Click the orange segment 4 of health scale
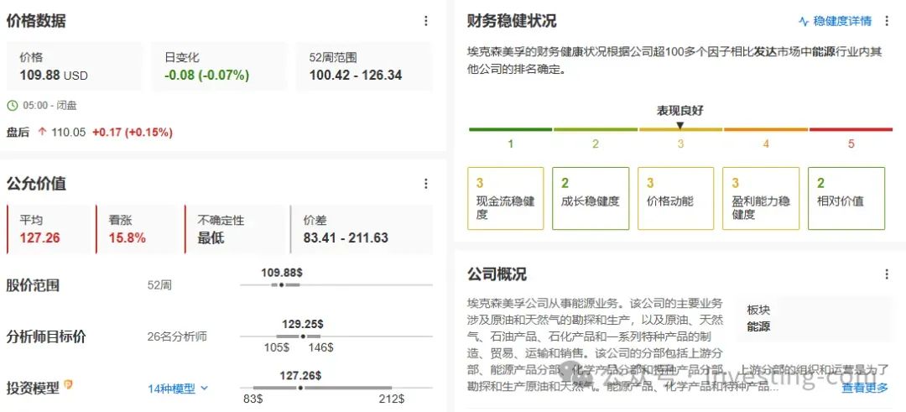906x412 pixels. coord(766,129)
